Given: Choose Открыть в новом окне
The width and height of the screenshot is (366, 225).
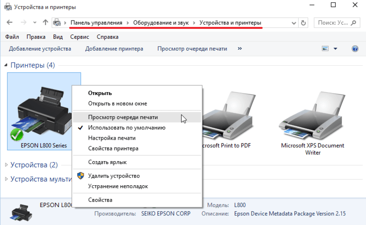Looking at the screenshot, I should pyautogui.click(x=137, y=104).
